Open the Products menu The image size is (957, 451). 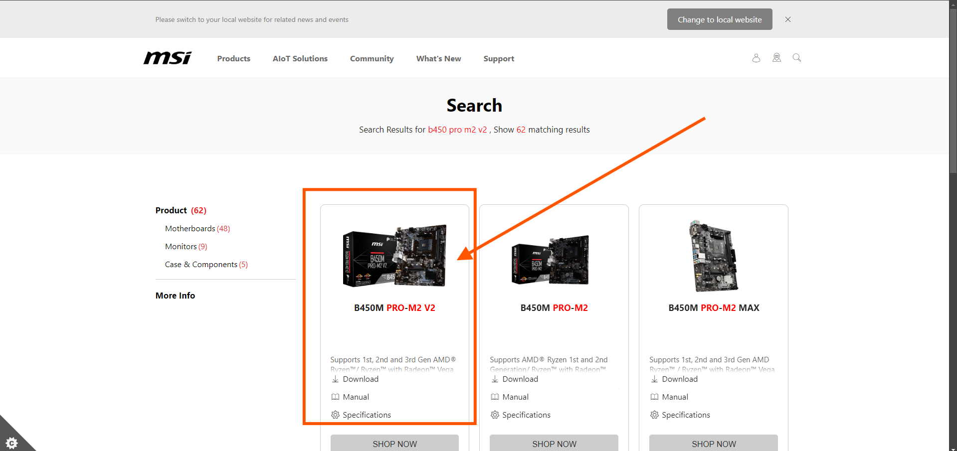(234, 58)
